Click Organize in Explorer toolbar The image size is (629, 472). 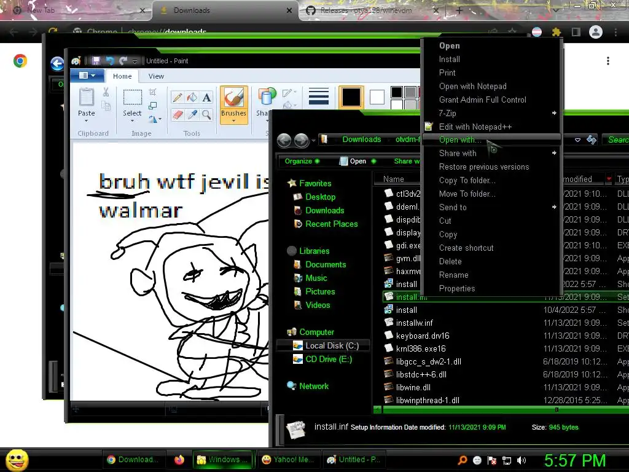click(x=302, y=161)
